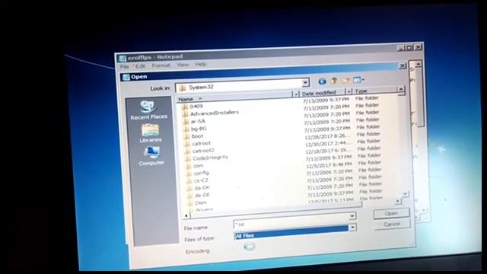487x274 pixels.
Task: Open the Format menu in Notepad
Action: [161, 65]
